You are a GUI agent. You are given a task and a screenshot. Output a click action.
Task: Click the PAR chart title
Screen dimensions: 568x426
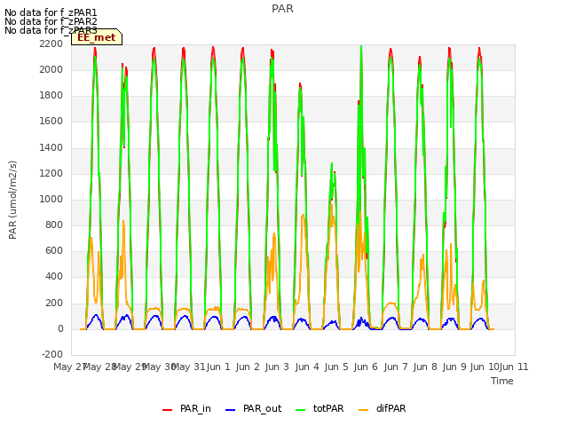click(282, 9)
